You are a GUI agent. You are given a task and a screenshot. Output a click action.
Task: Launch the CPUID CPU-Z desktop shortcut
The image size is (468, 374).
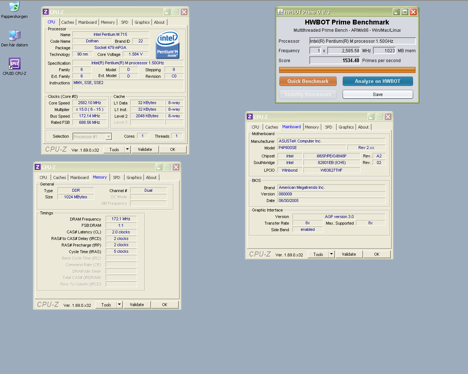click(x=14, y=67)
